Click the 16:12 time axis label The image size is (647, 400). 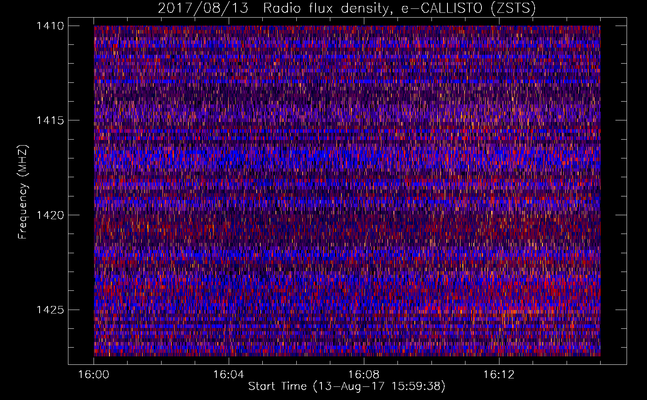(499, 375)
